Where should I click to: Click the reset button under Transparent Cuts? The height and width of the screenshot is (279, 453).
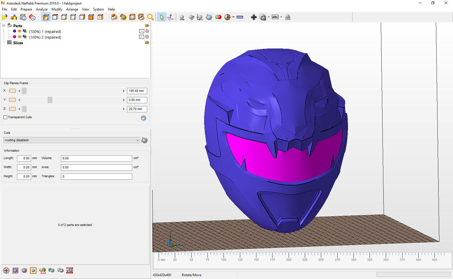[143, 118]
